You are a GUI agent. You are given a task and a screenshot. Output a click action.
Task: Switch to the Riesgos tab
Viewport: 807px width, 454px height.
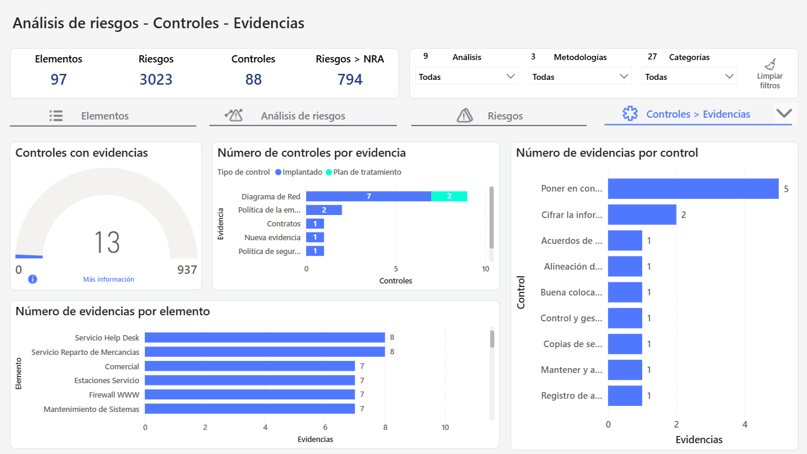click(505, 116)
